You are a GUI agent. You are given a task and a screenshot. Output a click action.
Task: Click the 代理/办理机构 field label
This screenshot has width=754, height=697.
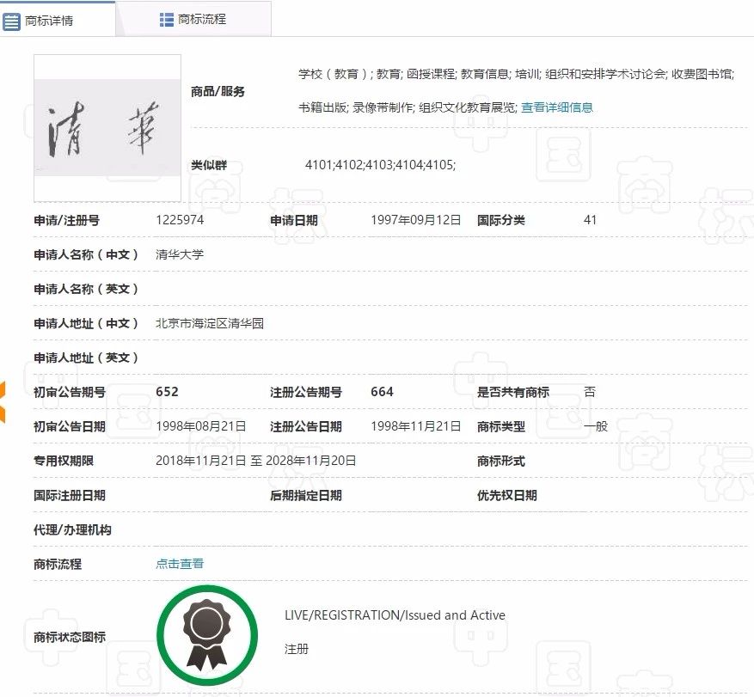click(x=72, y=529)
